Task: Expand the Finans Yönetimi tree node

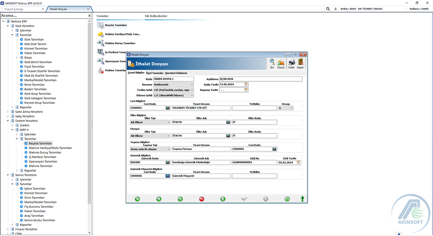Action: [x=8, y=229]
